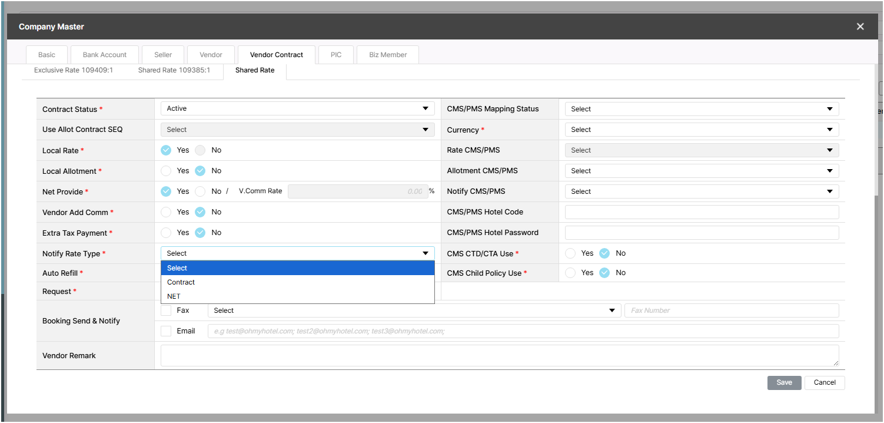The width and height of the screenshot is (884, 423).
Task: Tick the Email checkbox
Action: click(x=166, y=331)
